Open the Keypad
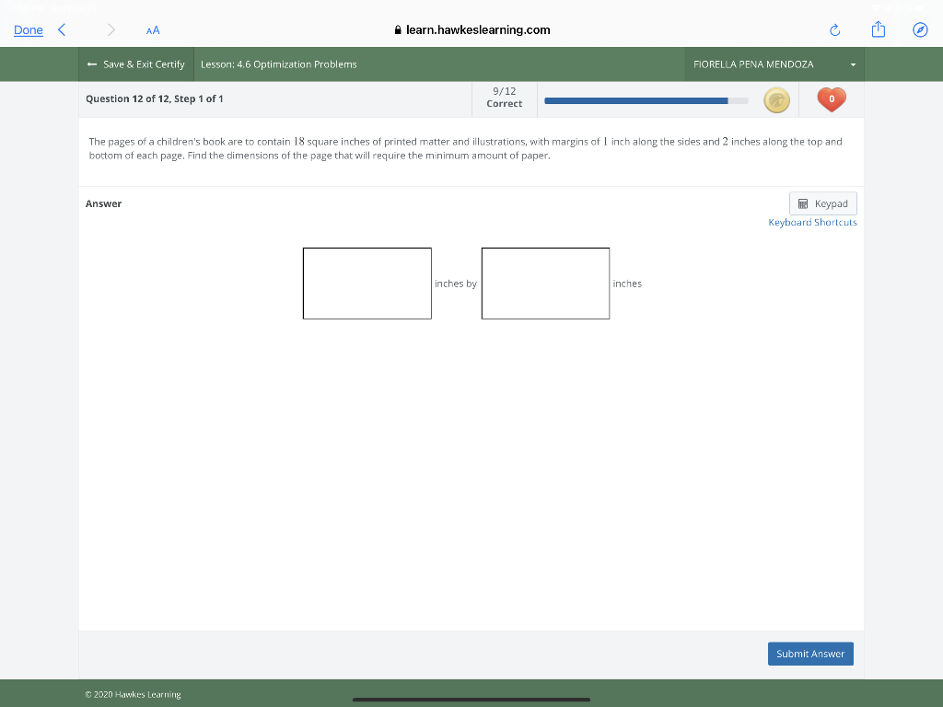The width and height of the screenshot is (943, 707). pos(822,203)
